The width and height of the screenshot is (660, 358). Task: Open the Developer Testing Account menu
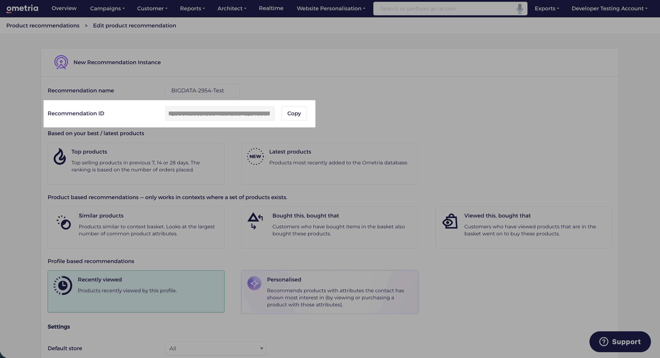609,9
